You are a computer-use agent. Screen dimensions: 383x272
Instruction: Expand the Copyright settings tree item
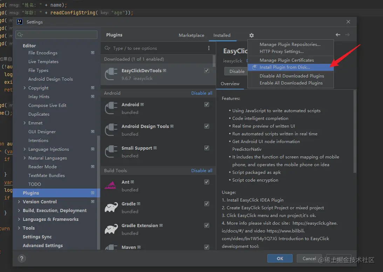click(x=25, y=88)
